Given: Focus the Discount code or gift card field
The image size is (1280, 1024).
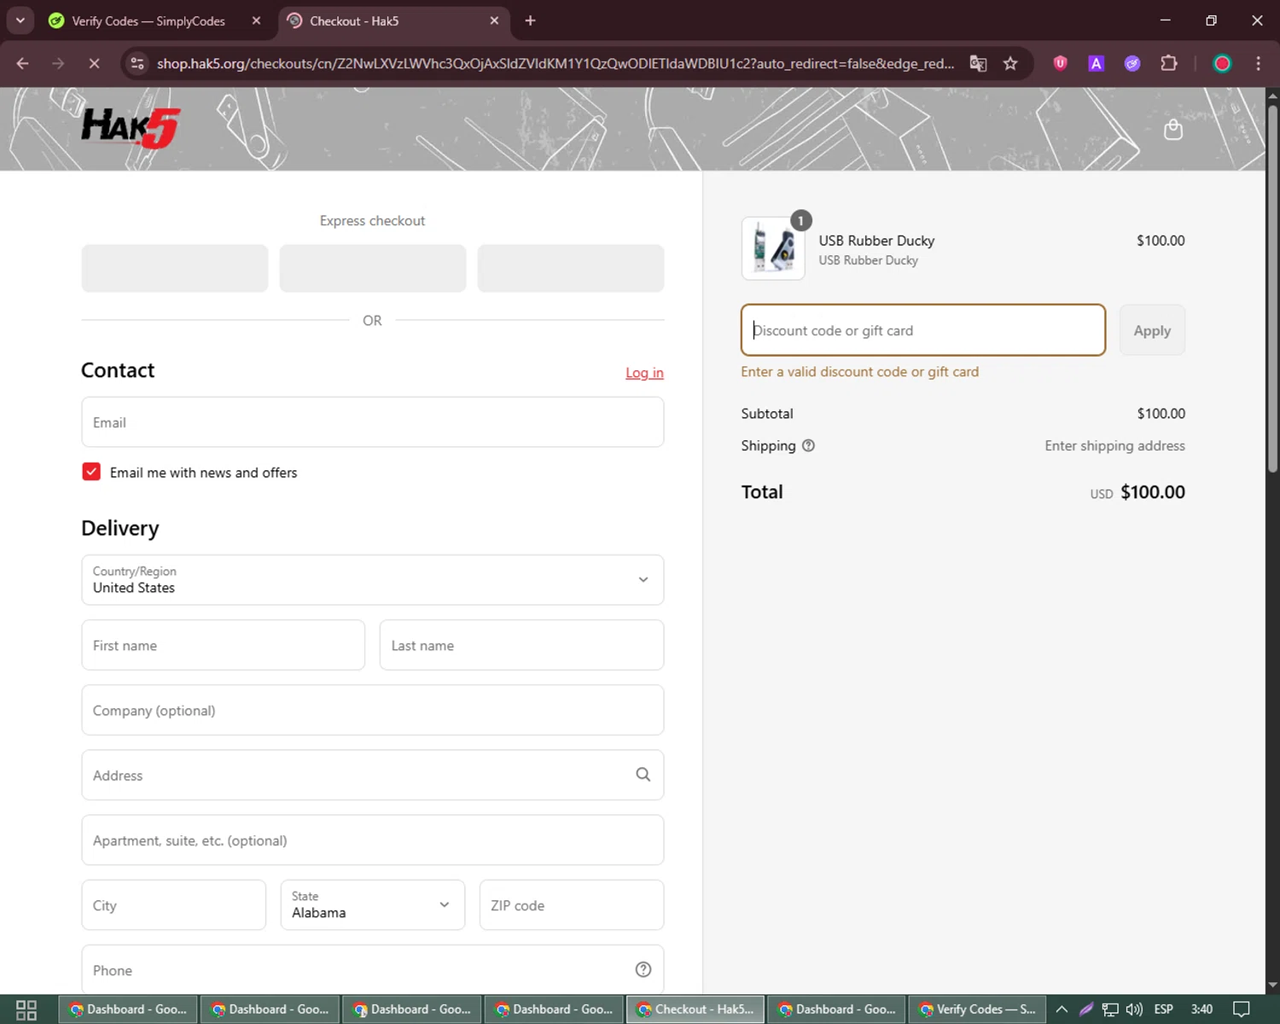Looking at the screenshot, I should point(923,330).
